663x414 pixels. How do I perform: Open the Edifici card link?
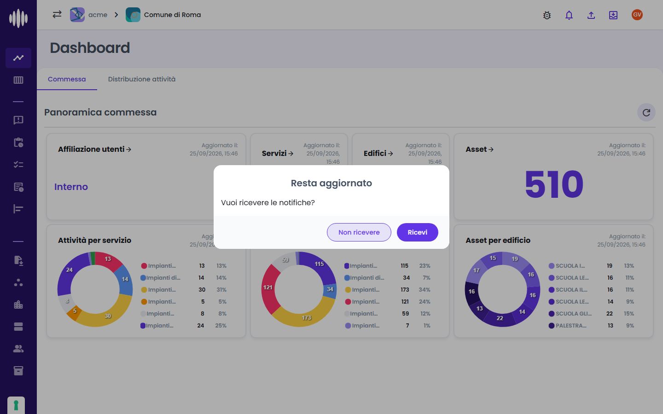click(x=378, y=153)
